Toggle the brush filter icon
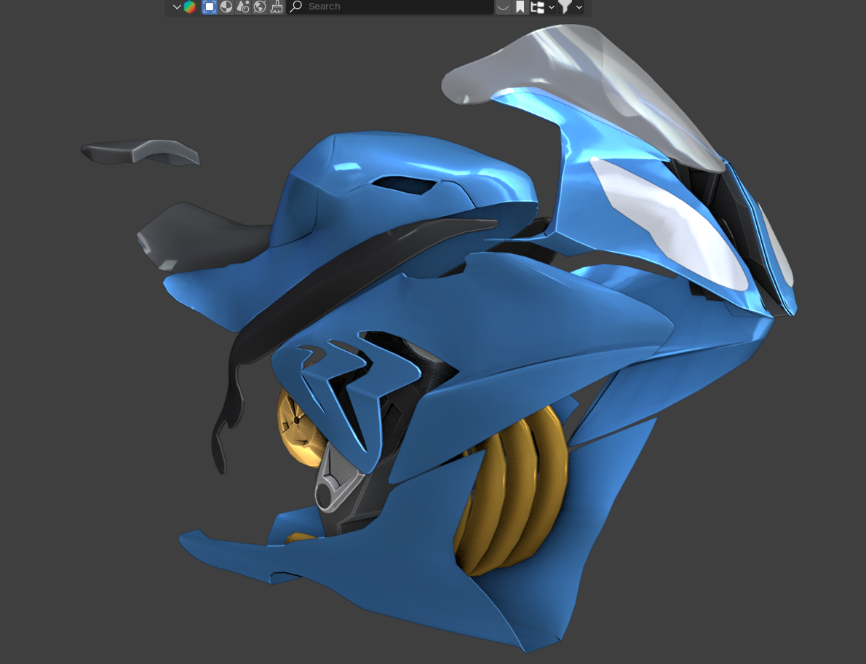The height and width of the screenshot is (664, 866). (276, 7)
